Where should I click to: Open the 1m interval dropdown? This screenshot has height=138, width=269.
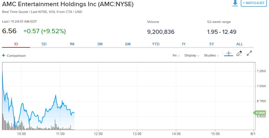176,55
